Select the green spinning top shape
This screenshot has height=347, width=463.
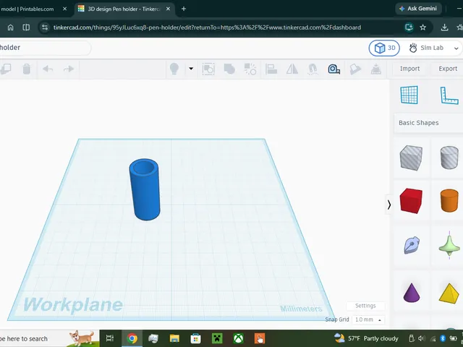449,245
